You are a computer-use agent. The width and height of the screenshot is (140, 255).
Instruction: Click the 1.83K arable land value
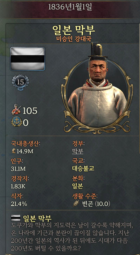coord(18,186)
